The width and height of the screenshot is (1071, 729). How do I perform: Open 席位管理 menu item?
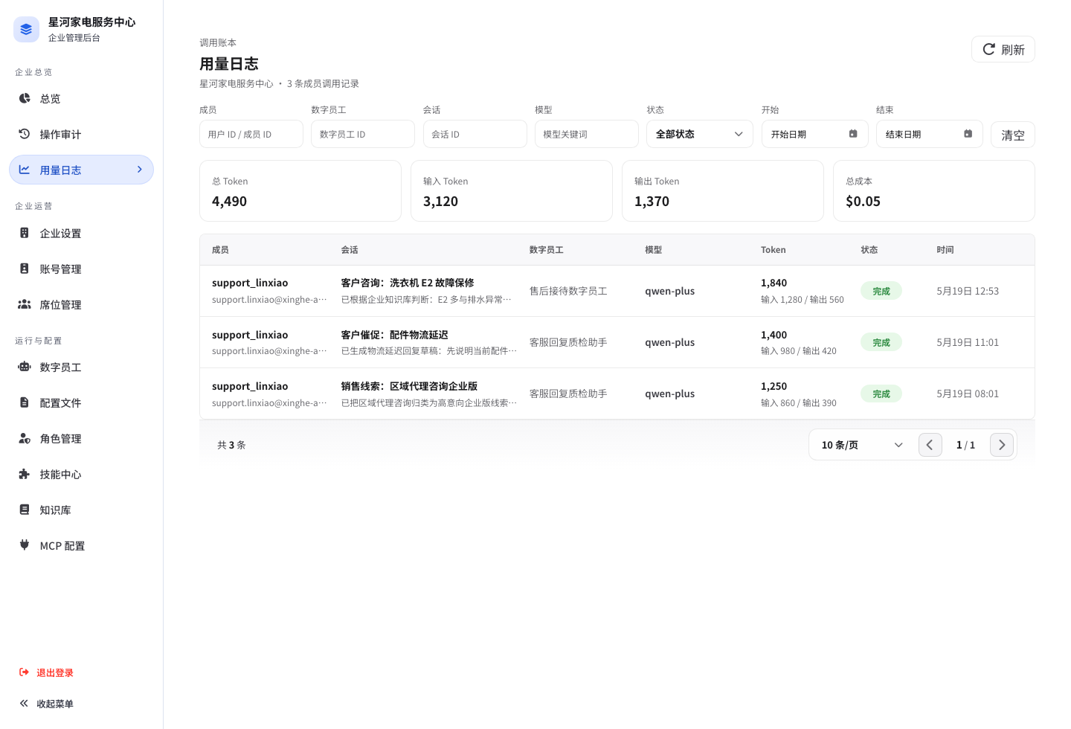pyautogui.click(x=81, y=304)
